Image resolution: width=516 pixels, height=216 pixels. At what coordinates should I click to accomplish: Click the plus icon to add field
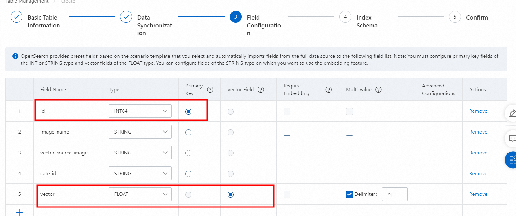click(20, 212)
